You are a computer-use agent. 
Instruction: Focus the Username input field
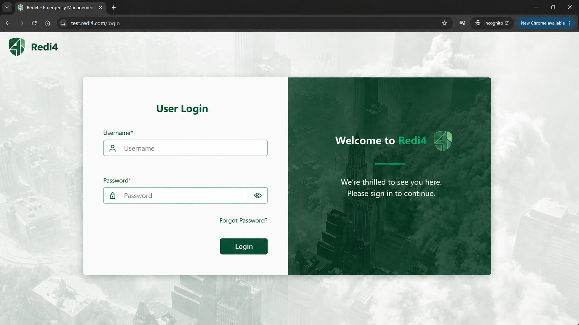click(185, 148)
